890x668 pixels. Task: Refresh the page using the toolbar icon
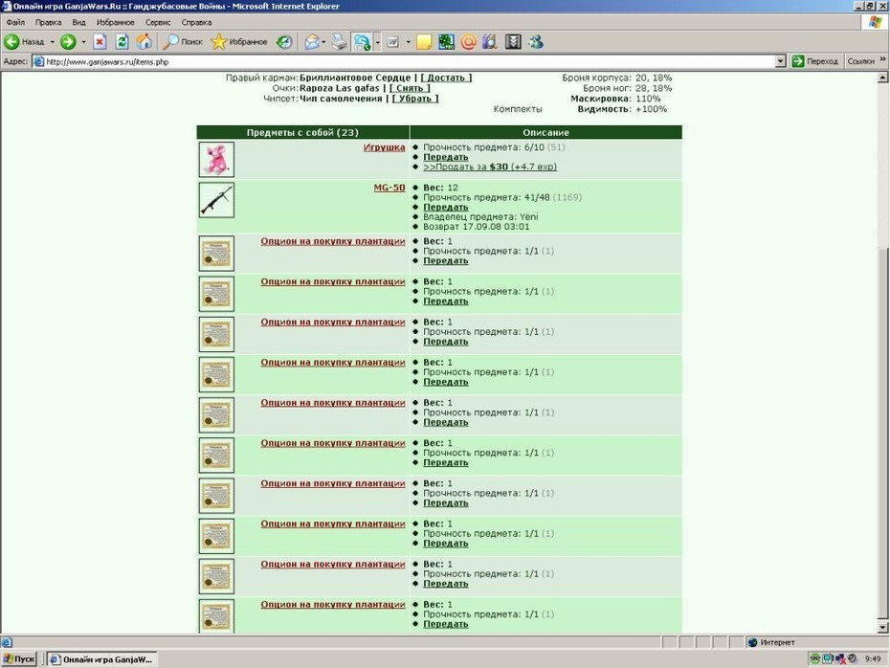coord(122,42)
